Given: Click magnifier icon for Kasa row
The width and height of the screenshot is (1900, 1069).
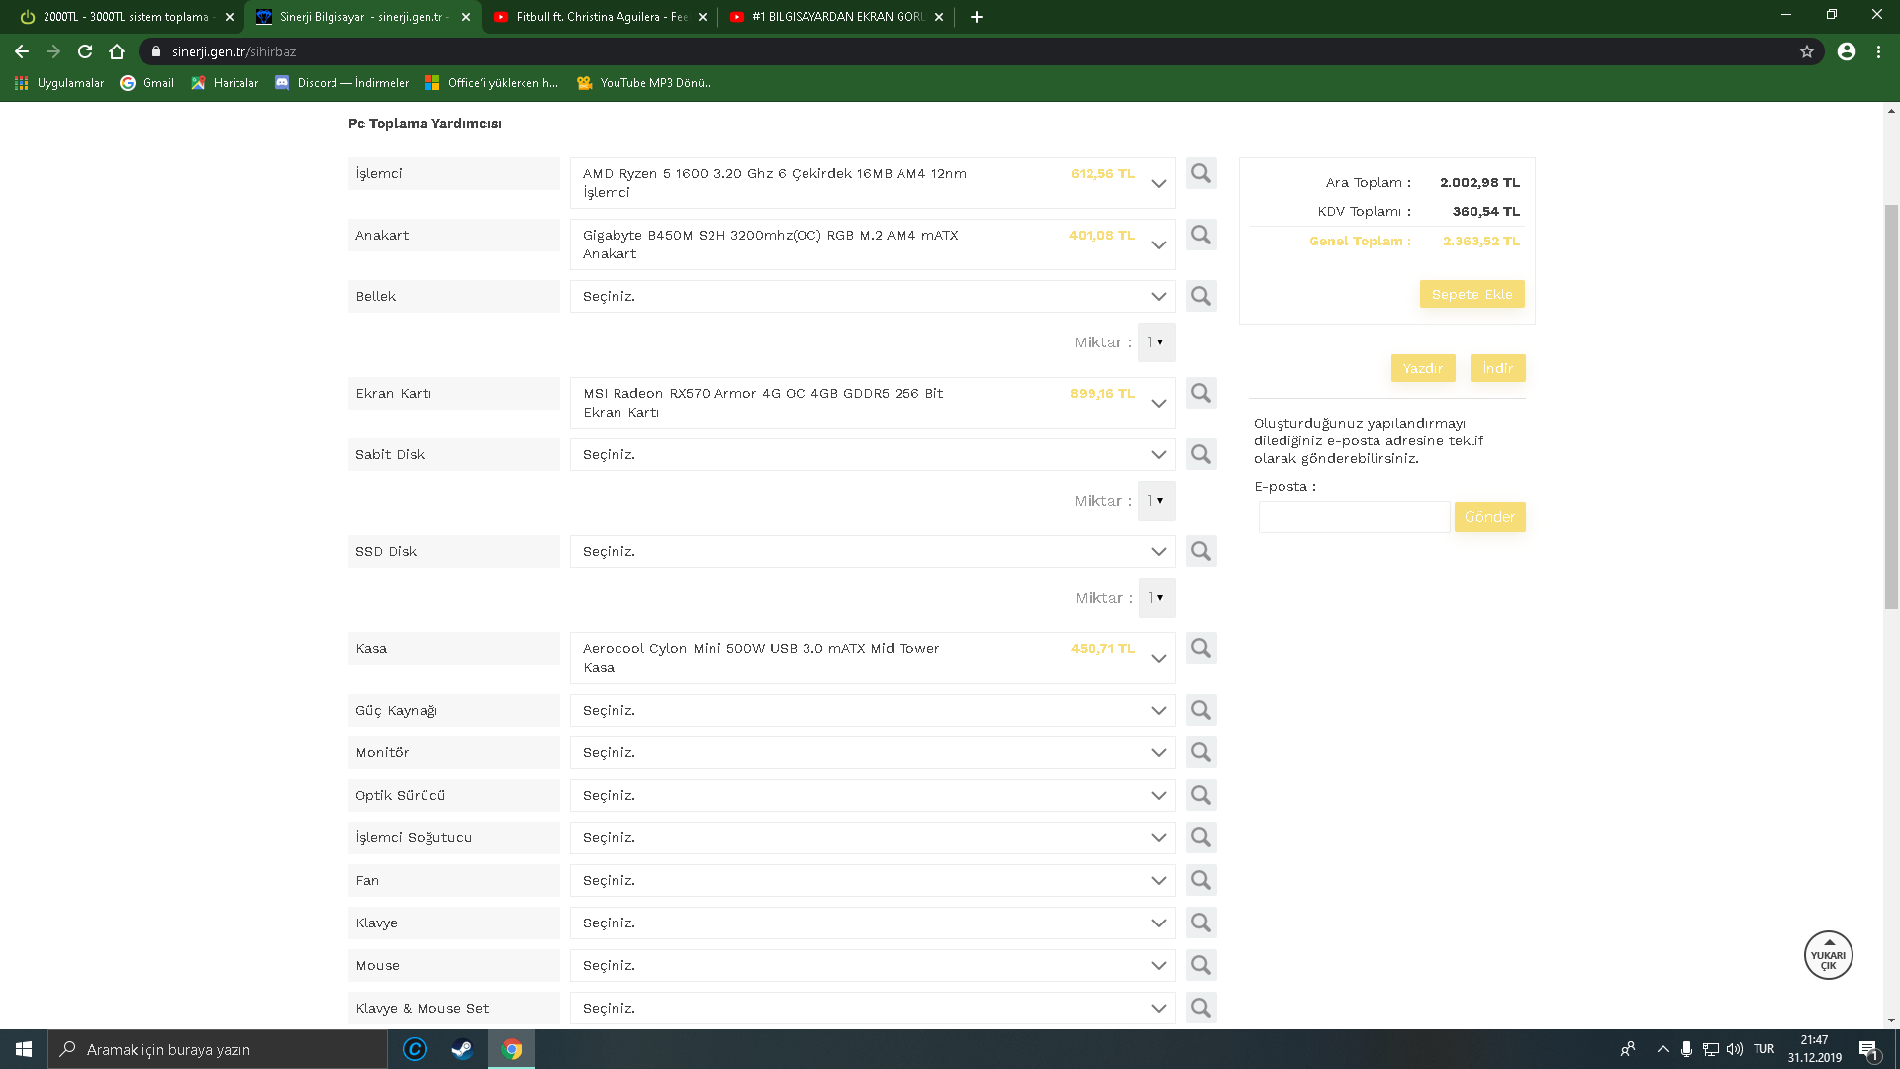Looking at the screenshot, I should [x=1200, y=649].
